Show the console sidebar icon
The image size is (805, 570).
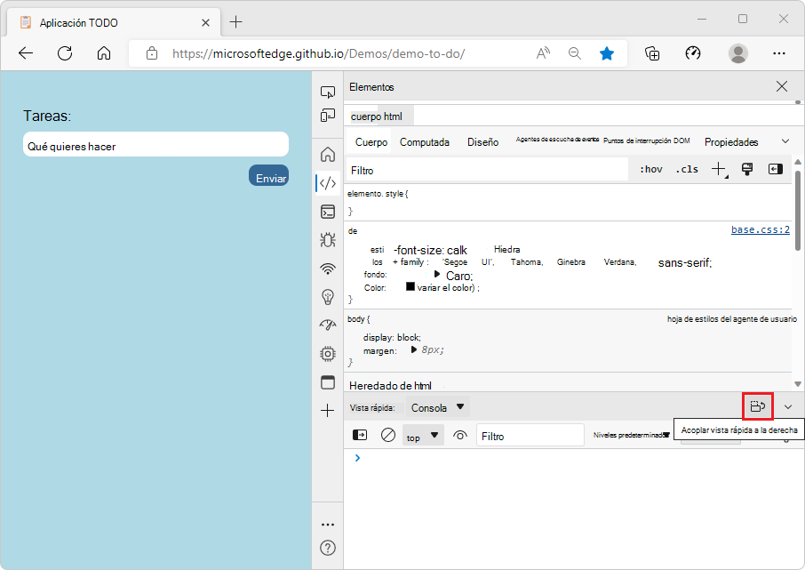click(x=360, y=436)
